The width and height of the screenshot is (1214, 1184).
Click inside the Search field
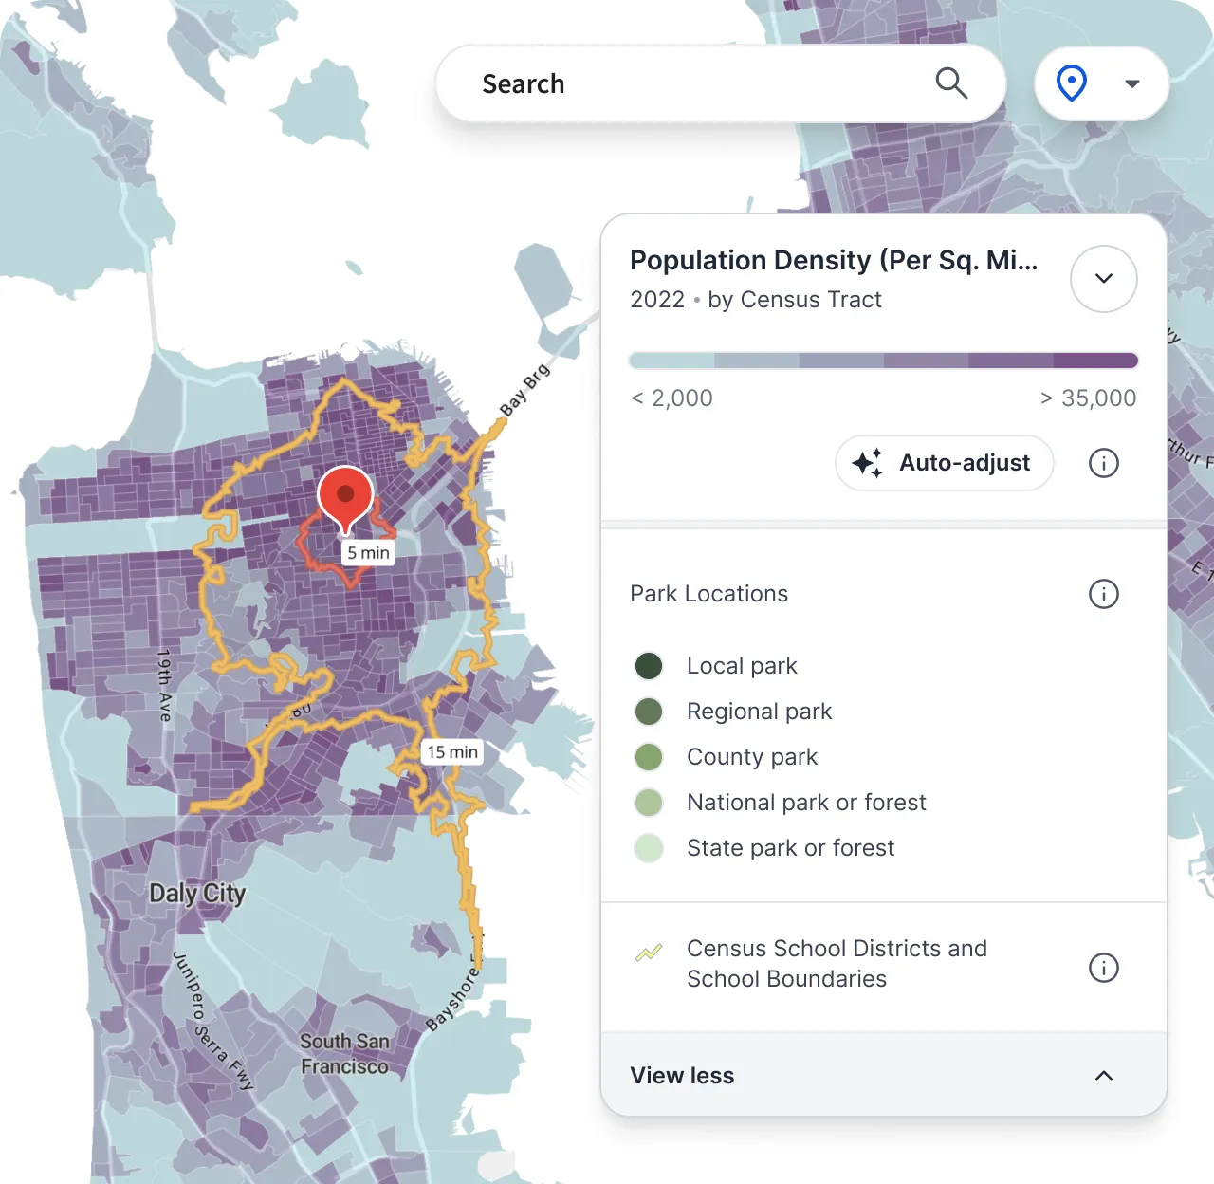pyautogui.click(x=664, y=83)
